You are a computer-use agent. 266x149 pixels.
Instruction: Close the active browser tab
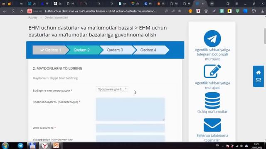pyautogui.click(x=203, y=4)
